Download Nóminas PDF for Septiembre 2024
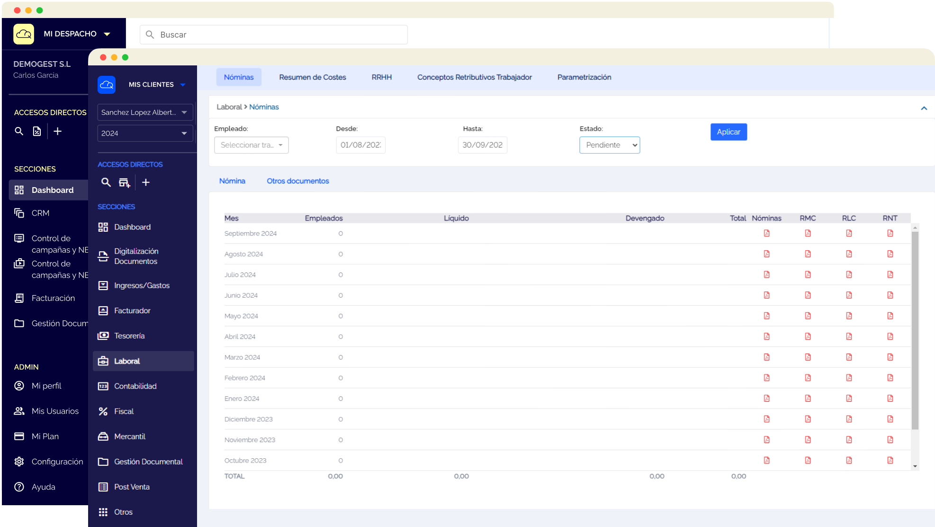935x527 pixels. pos(766,233)
